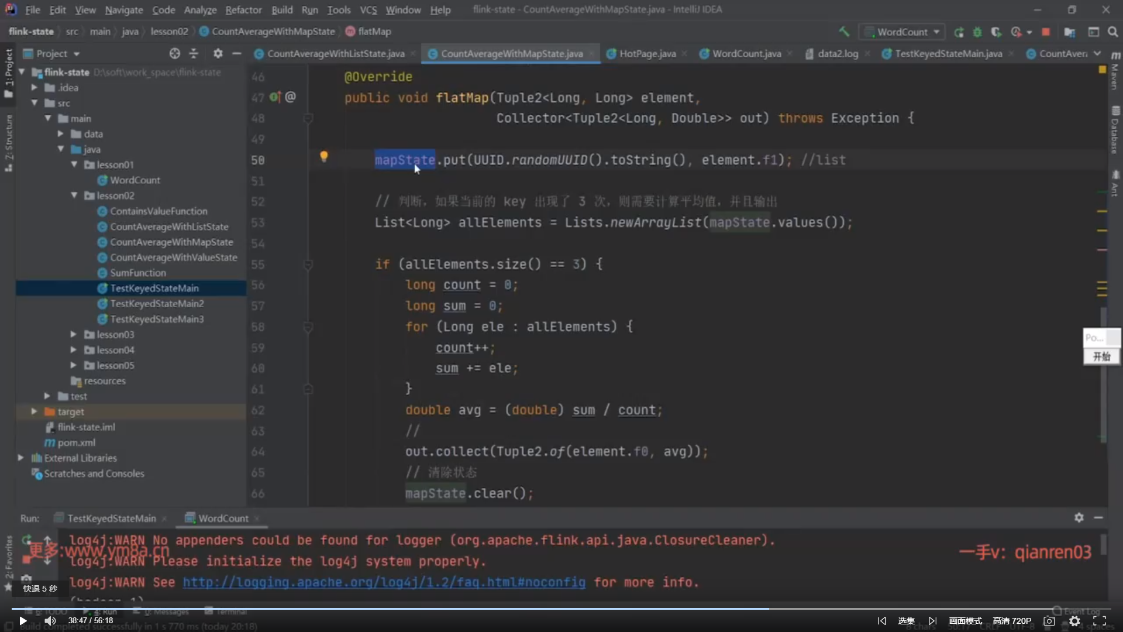Select TestKeyedStateMain2 in project tree
Screen dimensions: 1123x632
tap(157, 303)
